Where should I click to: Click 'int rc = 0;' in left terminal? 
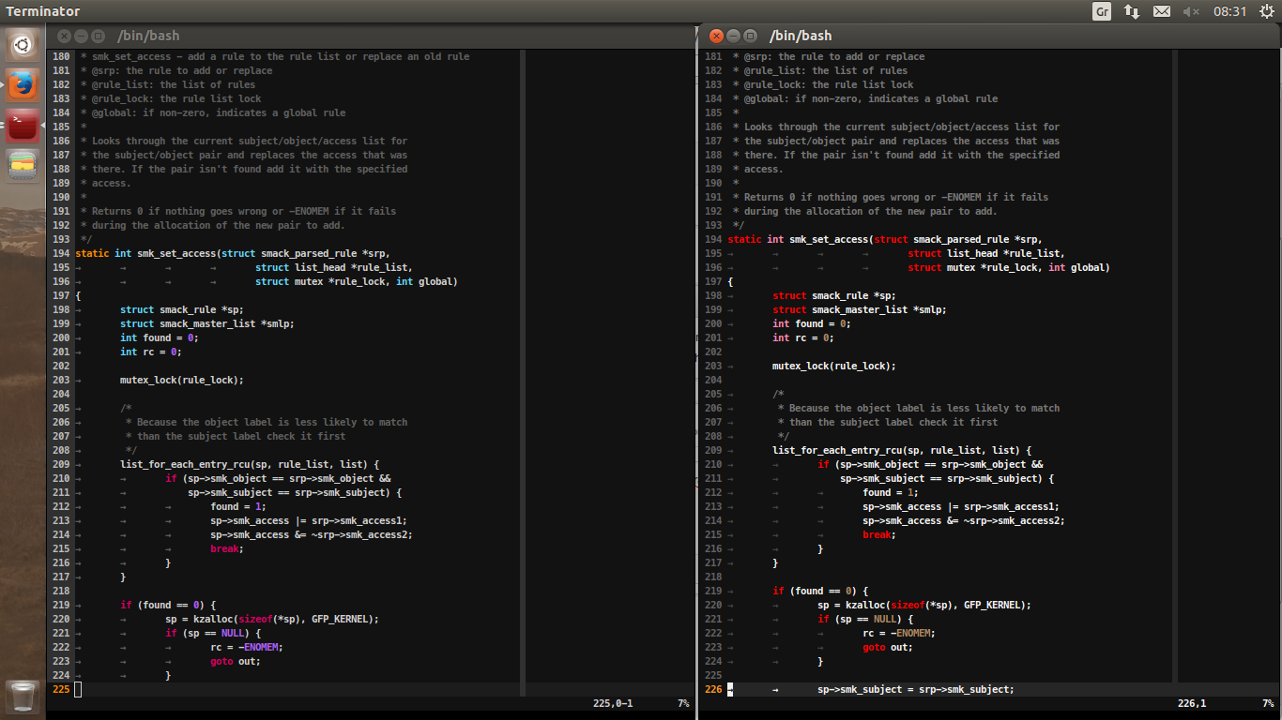tap(151, 352)
